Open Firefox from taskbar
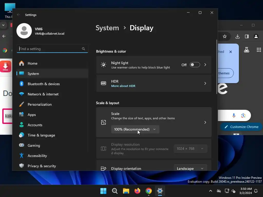263x197 pixels. pyautogui.click(x=137, y=191)
